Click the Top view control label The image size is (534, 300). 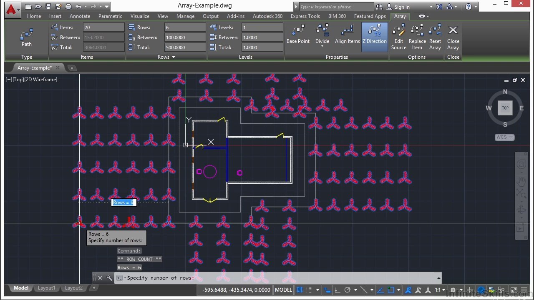click(x=19, y=80)
